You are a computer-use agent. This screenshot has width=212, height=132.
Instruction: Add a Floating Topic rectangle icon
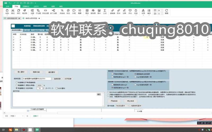click(x=46, y=11)
